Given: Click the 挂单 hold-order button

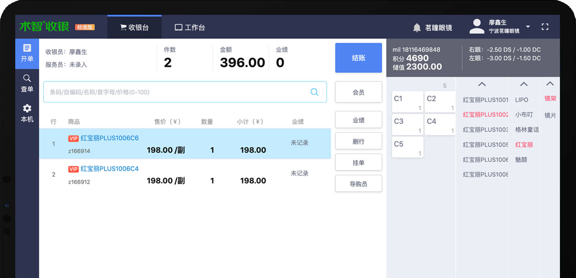Looking at the screenshot, I should (x=358, y=162).
